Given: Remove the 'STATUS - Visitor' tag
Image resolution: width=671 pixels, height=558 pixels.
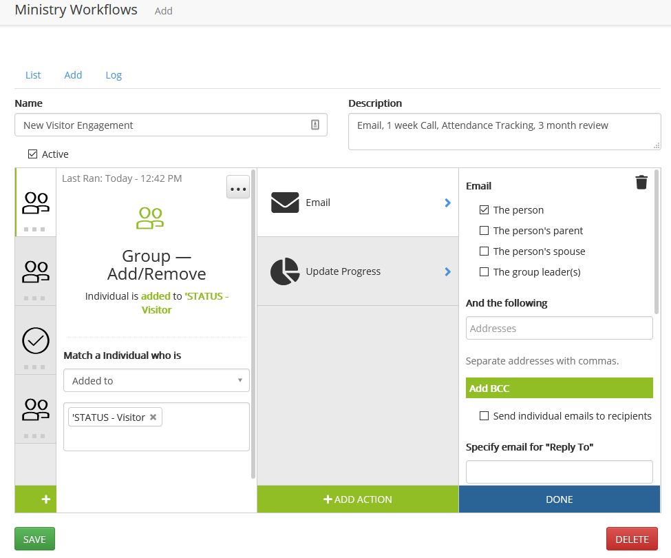Looking at the screenshot, I should [x=153, y=417].
